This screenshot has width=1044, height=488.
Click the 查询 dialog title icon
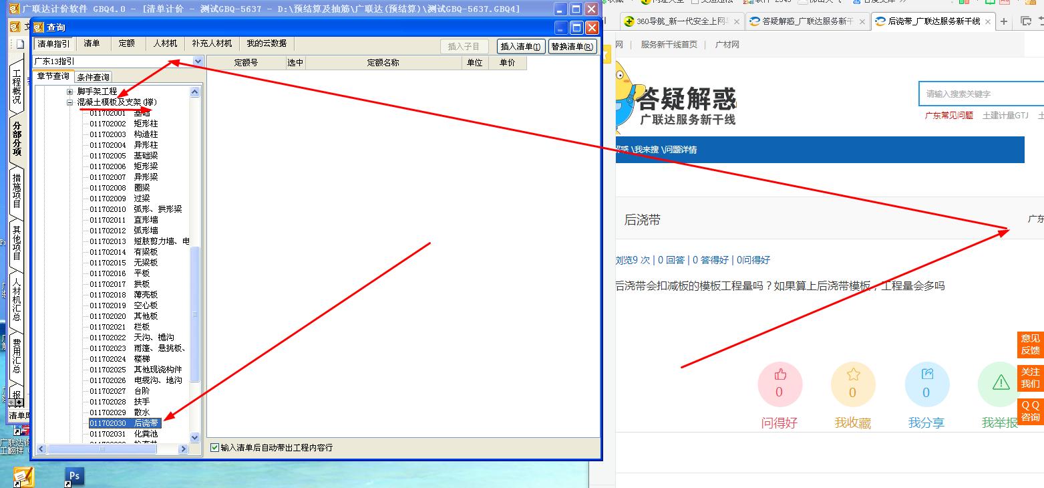[x=39, y=27]
